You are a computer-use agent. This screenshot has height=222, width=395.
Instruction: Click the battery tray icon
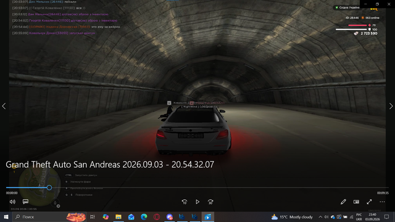coord(345,216)
